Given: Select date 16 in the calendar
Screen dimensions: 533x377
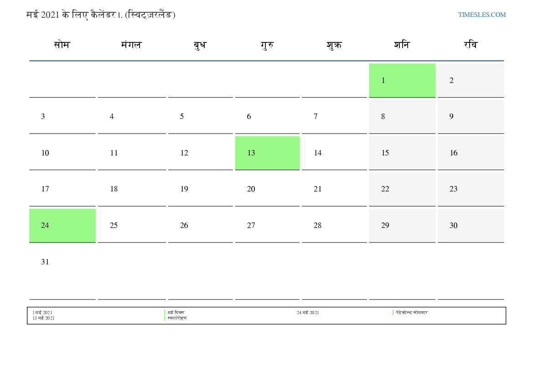Looking at the screenshot, I should pyautogui.click(x=471, y=153).
